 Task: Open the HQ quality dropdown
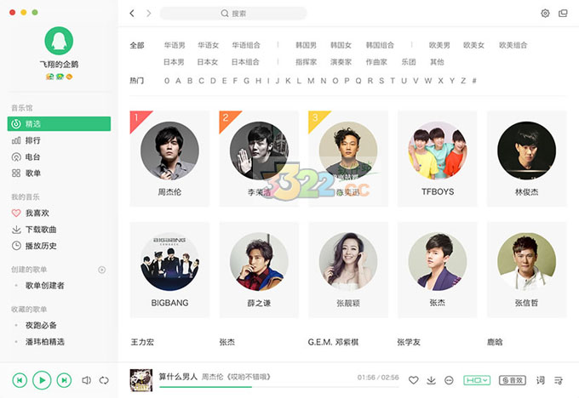point(477,380)
